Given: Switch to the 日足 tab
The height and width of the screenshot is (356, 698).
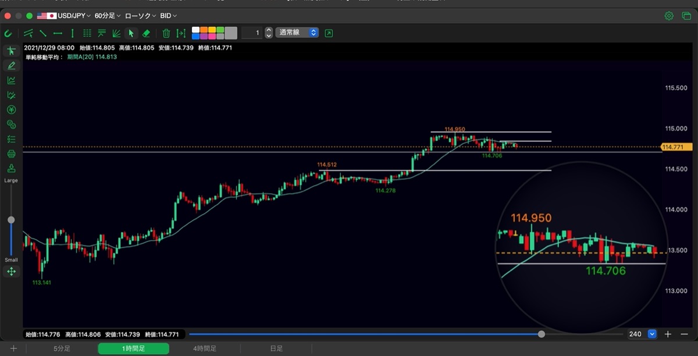Looking at the screenshot, I should pyautogui.click(x=276, y=348).
